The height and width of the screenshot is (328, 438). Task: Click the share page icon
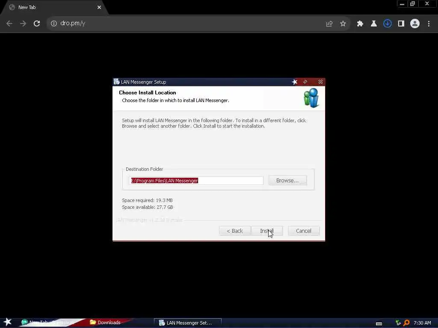coord(329,24)
